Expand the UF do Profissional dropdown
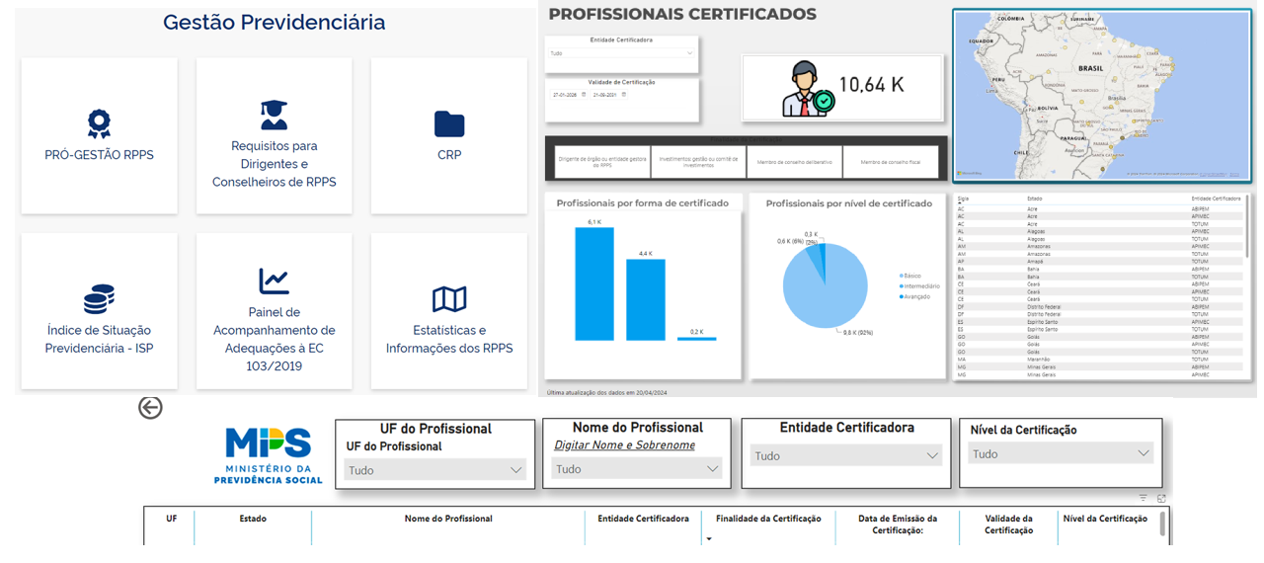Viewport: 1264px width, 563px height. click(434, 470)
